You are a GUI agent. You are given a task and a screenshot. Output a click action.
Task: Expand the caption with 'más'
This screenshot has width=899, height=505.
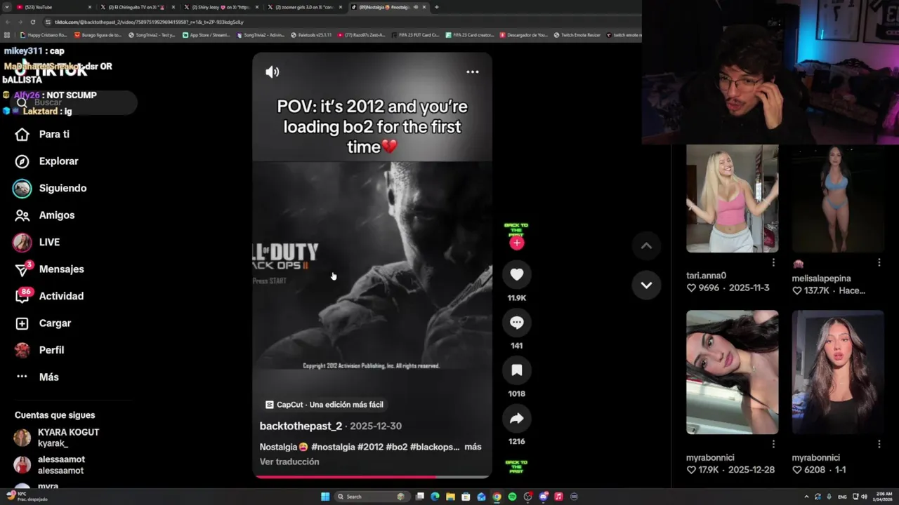coord(473,447)
